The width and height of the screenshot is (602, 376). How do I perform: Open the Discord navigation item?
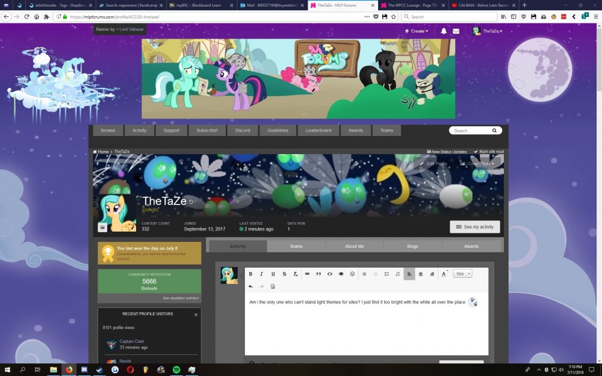(243, 131)
